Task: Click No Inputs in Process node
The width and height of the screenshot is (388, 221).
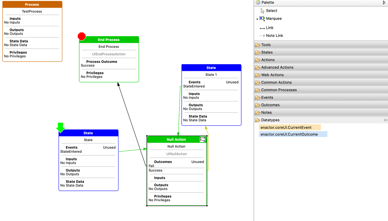Action: (12, 23)
